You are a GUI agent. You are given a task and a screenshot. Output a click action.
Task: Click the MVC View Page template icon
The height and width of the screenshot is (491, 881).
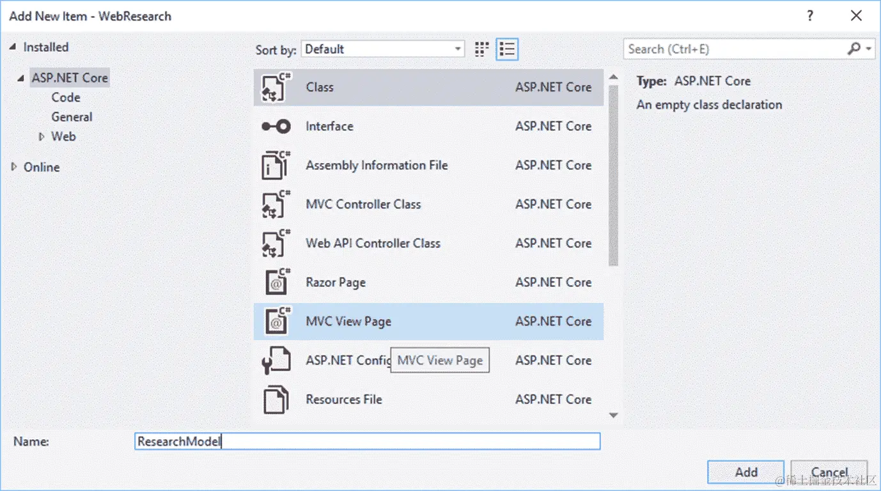pyautogui.click(x=278, y=321)
